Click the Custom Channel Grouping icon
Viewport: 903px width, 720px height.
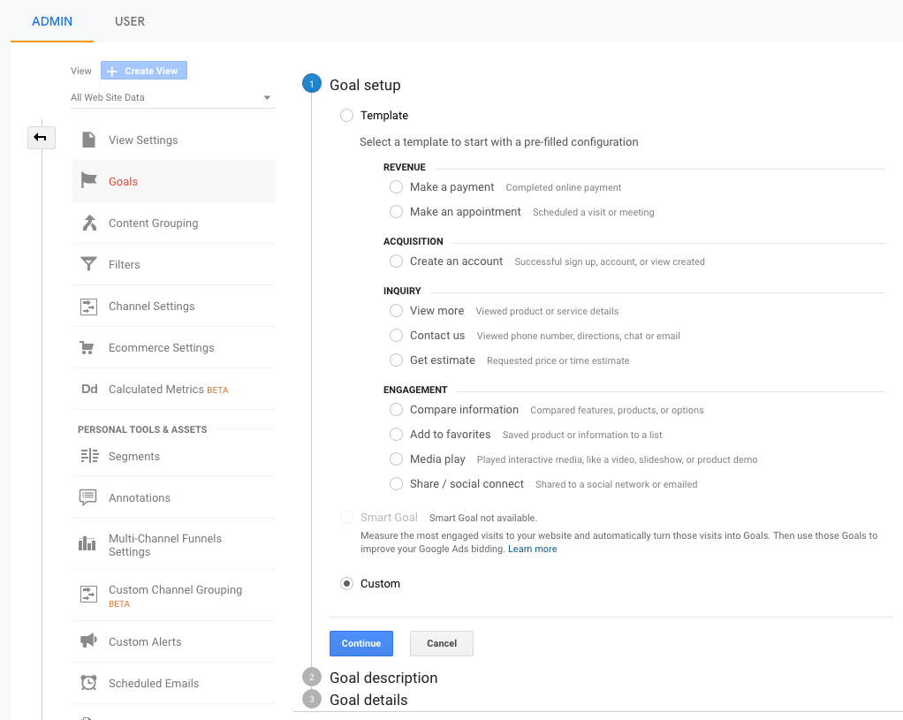(88, 594)
